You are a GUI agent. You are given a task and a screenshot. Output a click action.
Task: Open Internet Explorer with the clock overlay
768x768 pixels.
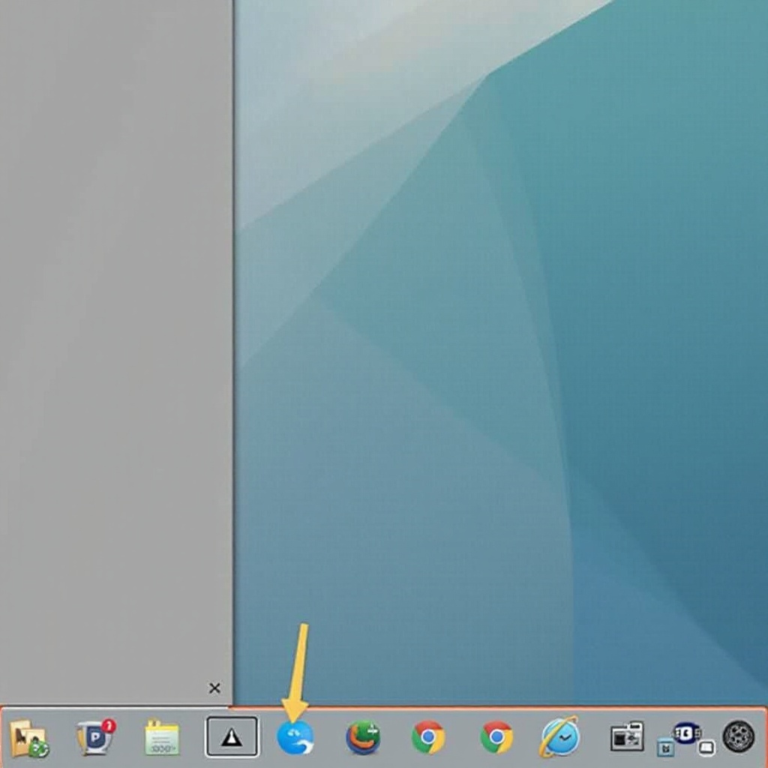559,737
